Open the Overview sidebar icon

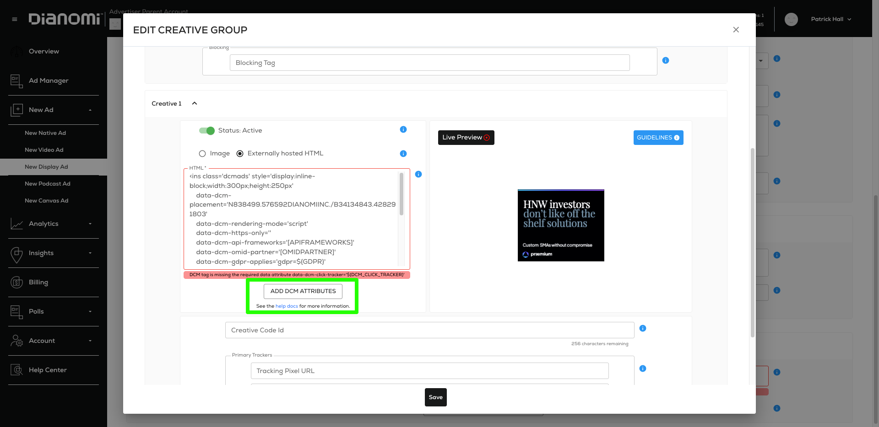(x=16, y=52)
